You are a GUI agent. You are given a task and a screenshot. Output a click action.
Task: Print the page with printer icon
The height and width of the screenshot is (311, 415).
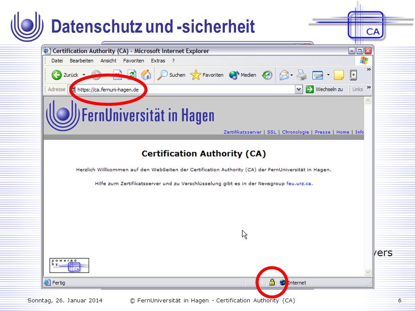coord(301,75)
